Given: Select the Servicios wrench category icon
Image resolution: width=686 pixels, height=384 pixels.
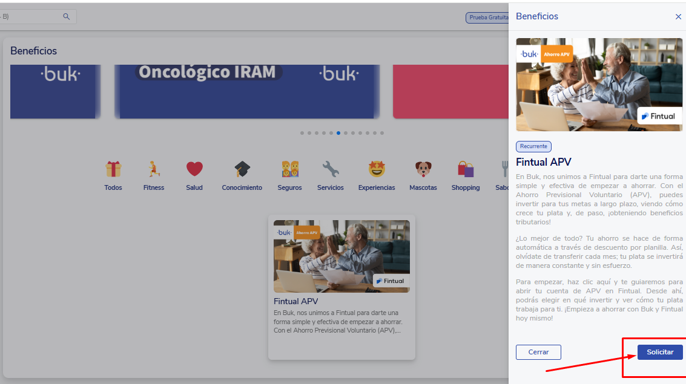Looking at the screenshot, I should click(x=330, y=169).
